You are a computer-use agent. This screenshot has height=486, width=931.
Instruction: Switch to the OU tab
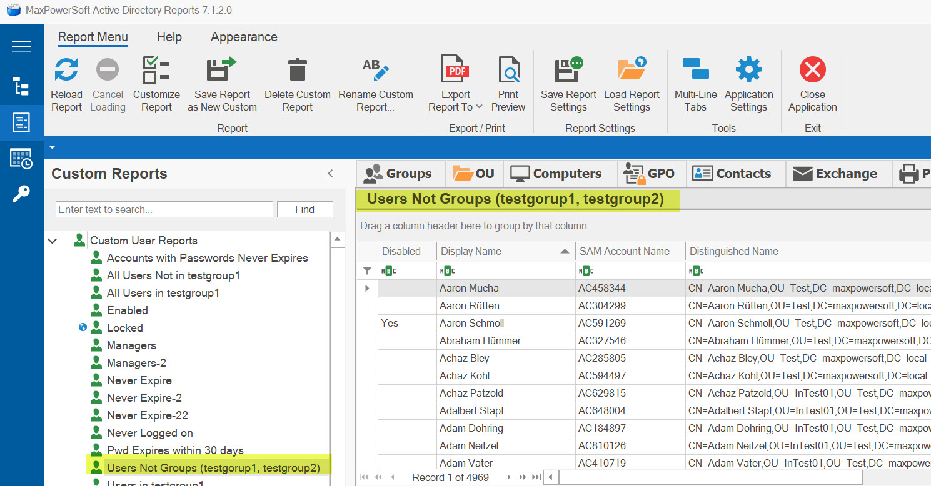tap(473, 174)
